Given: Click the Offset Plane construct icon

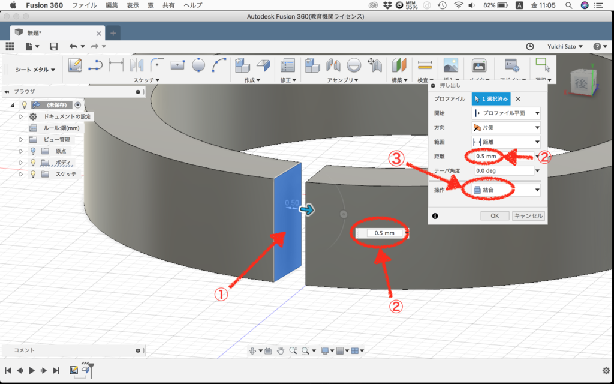Looking at the screenshot, I should click(x=399, y=65).
